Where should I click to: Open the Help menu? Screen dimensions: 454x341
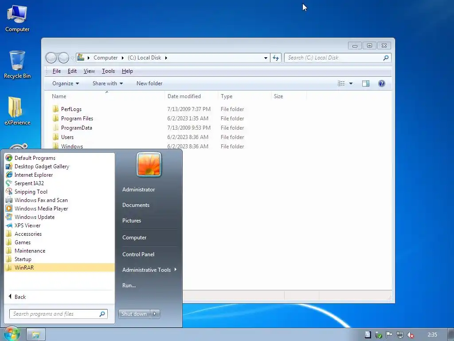127,71
